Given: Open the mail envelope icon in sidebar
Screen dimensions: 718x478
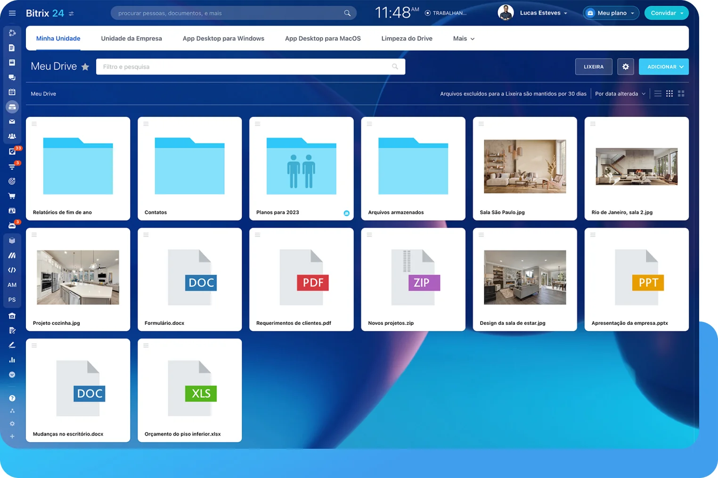Looking at the screenshot, I should coord(12,122).
